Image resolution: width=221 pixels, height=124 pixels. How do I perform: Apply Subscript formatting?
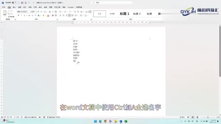[32, 15]
